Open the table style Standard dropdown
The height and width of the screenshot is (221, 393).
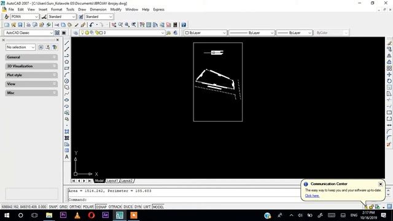tap(99, 17)
